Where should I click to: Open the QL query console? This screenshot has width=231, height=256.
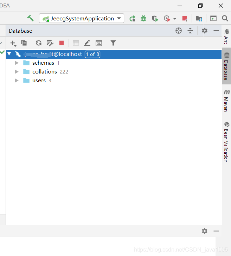tap(99, 43)
